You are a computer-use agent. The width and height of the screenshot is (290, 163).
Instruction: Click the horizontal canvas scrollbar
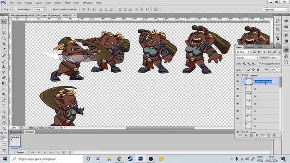pyautogui.click(x=160, y=128)
